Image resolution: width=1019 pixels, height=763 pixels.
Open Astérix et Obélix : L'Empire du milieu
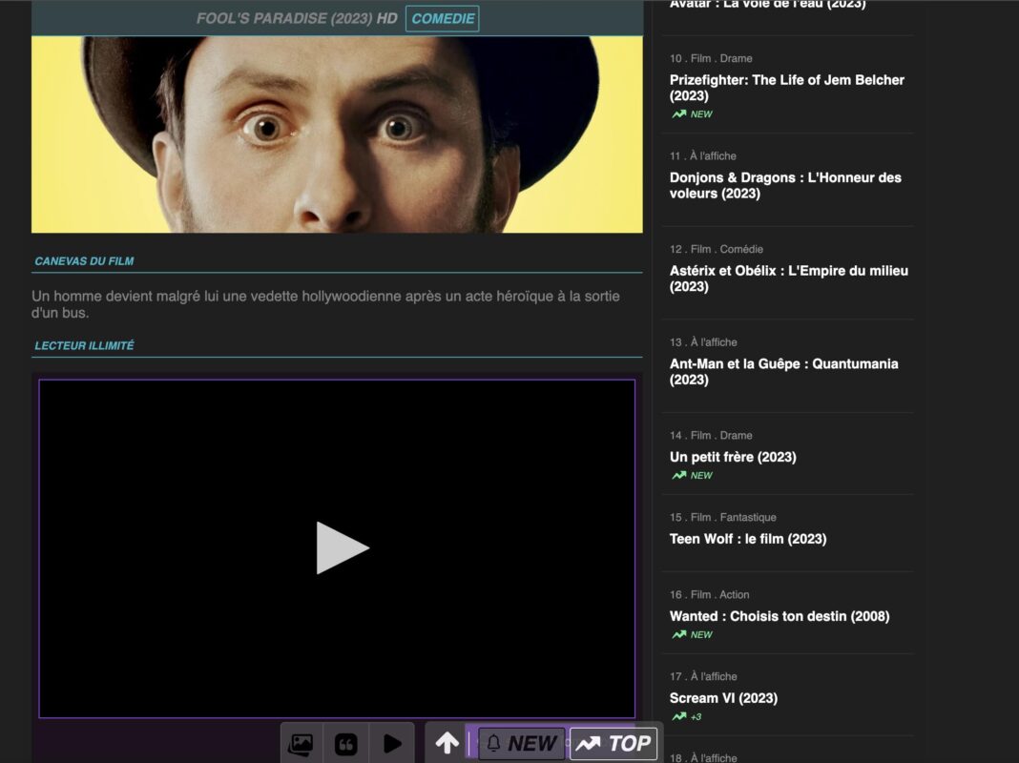point(788,278)
